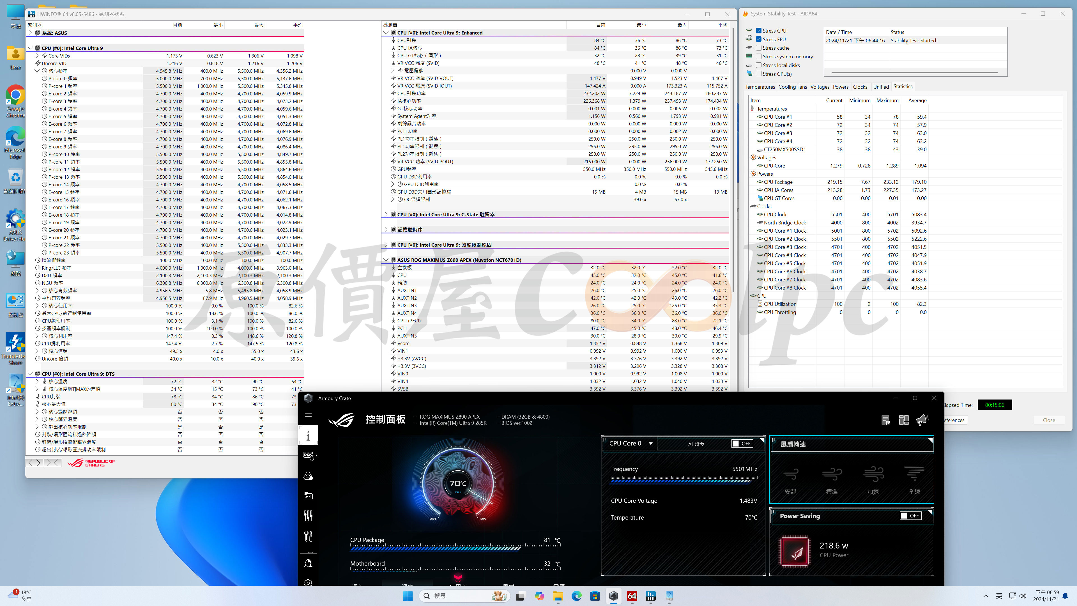Open the tools wrench icon in Armoury Crate sidebar

point(308,536)
